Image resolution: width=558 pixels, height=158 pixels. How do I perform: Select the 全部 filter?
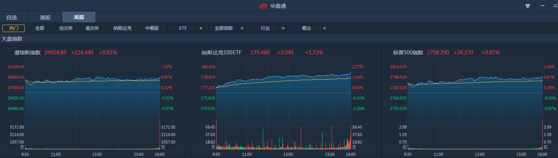(x=40, y=28)
